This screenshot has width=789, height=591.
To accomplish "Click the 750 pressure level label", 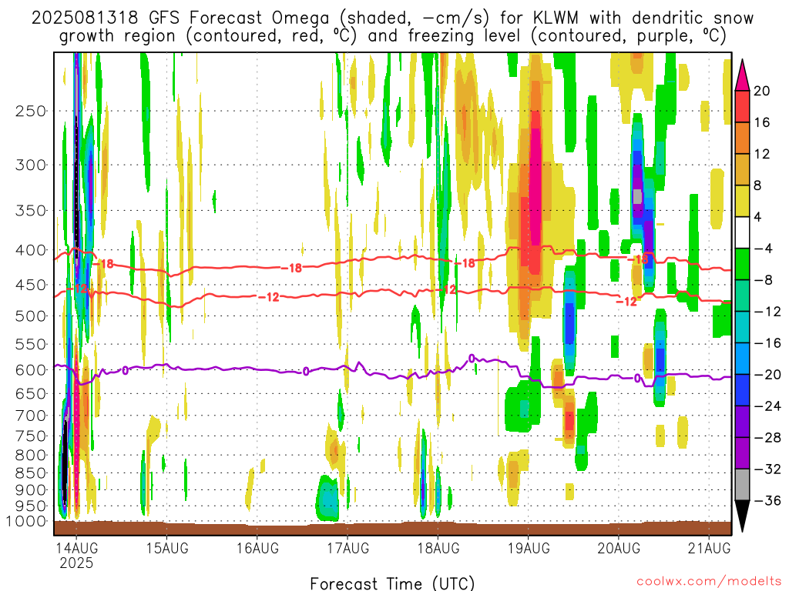I will click(x=31, y=436).
